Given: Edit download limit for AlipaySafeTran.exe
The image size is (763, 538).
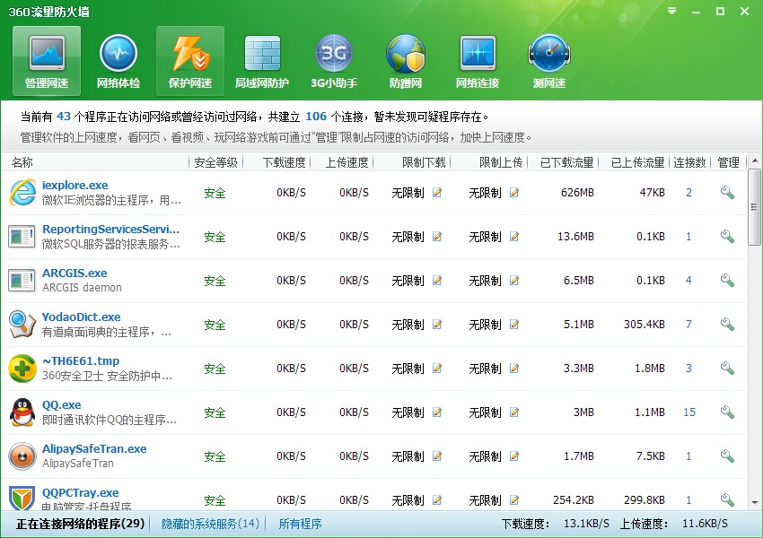Looking at the screenshot, I should click(x=437, y=456).
